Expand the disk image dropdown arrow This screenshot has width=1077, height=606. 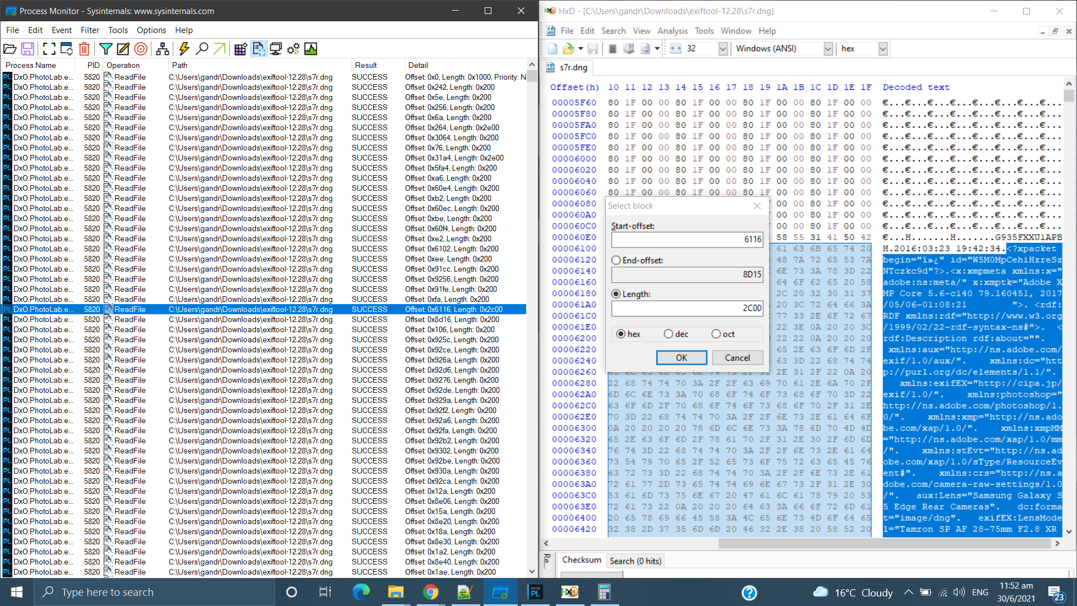tap(657, 49)
